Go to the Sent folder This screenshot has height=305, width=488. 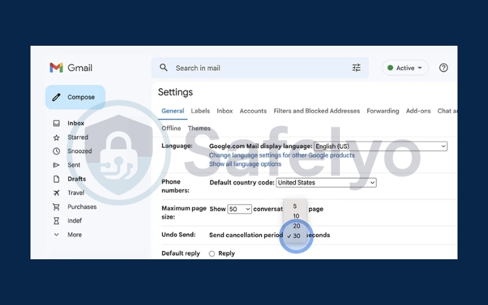(x=74, y=165)
